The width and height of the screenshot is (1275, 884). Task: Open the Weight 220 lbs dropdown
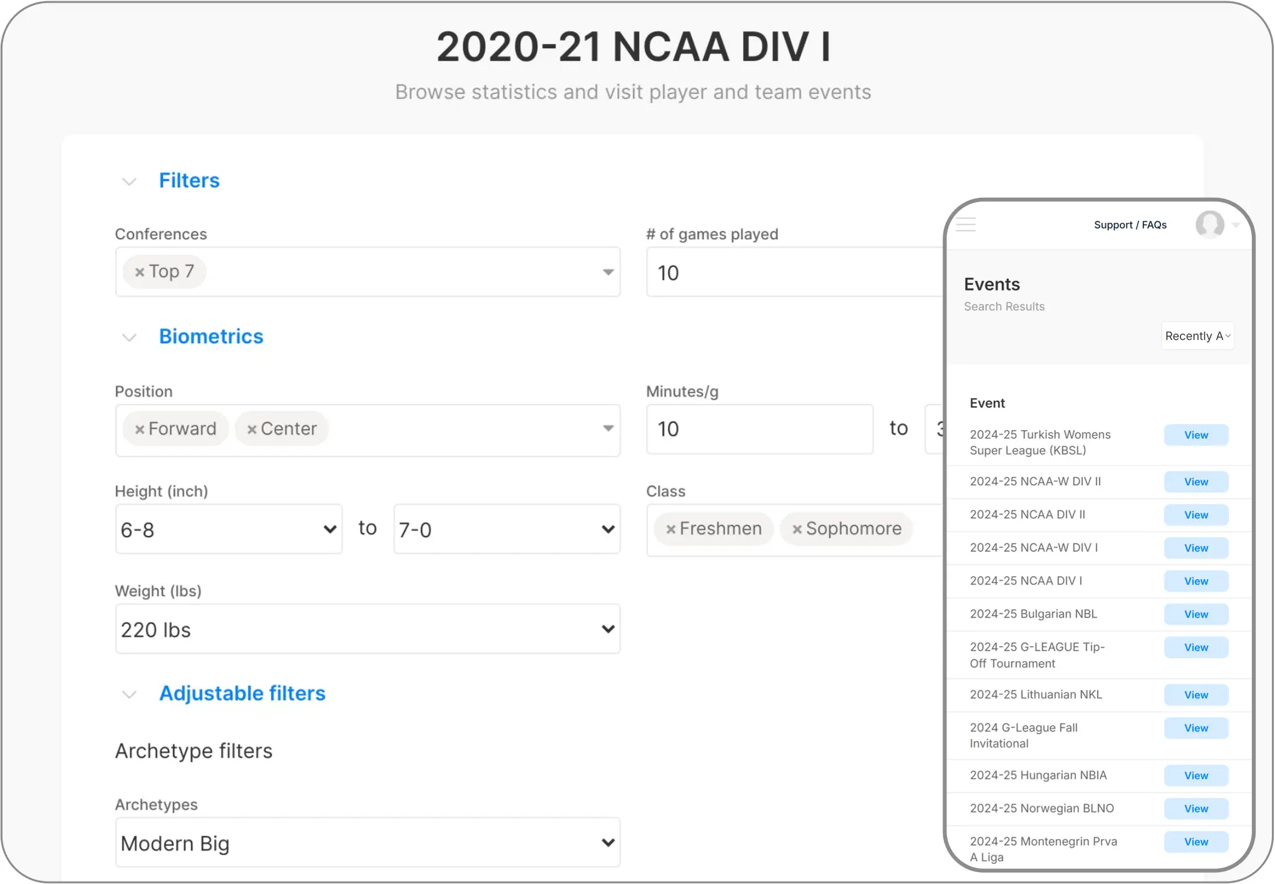[368, 629]
